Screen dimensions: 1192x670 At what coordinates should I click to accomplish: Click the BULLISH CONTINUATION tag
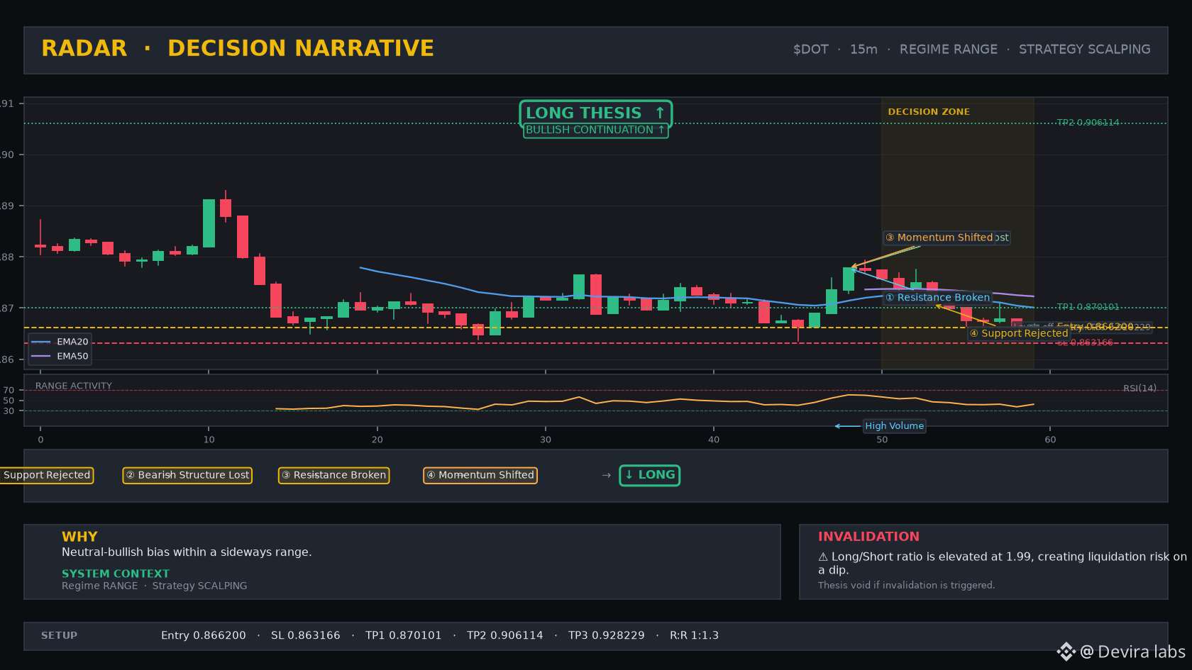595,130
